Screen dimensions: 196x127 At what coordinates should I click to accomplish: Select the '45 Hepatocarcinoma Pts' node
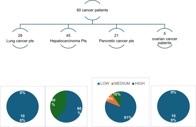68,38
